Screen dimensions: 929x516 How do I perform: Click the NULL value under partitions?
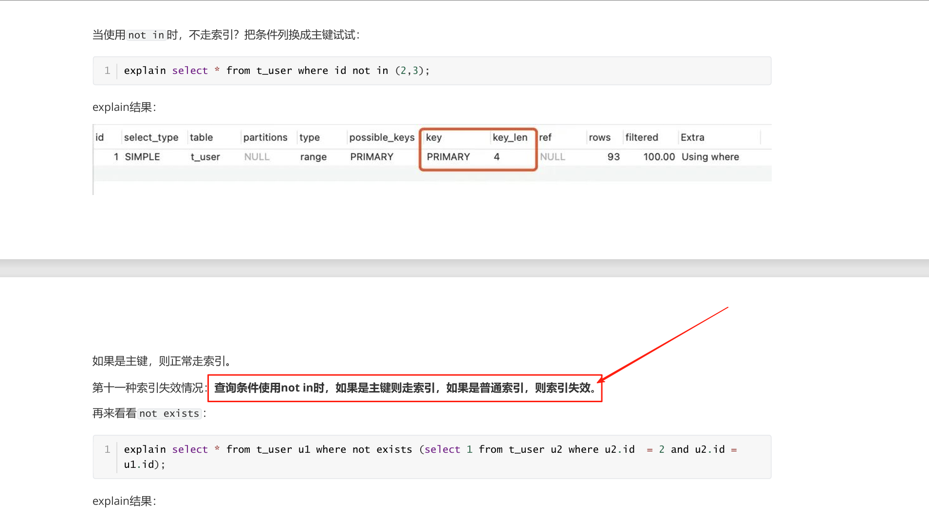point(257,157)
